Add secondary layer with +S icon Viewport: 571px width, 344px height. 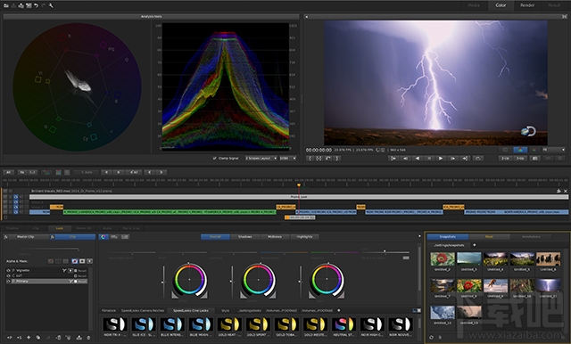[19, 338]
